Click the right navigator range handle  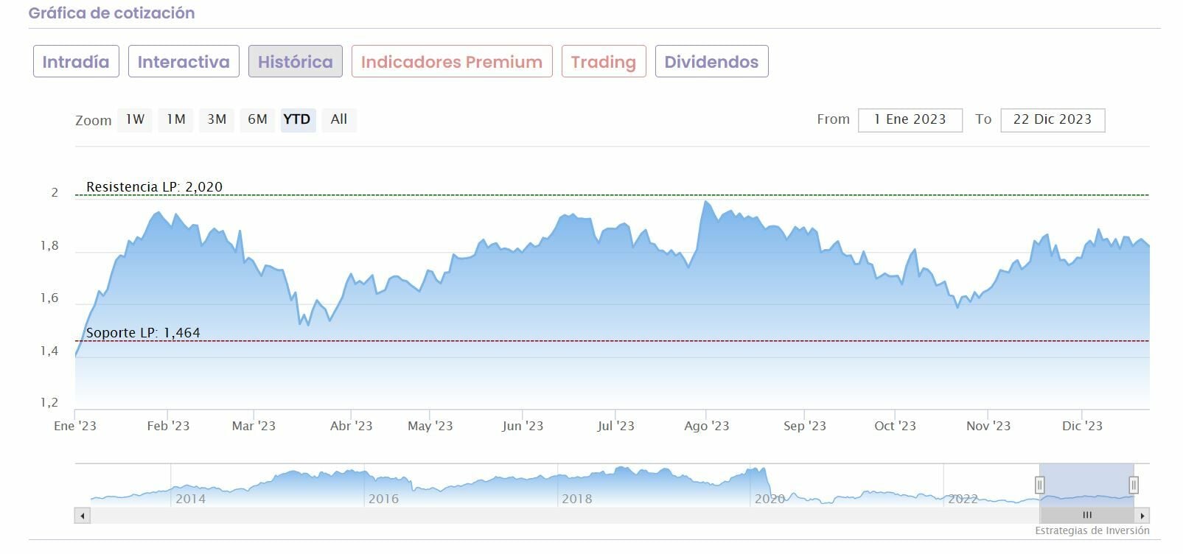click(1134, 485)
